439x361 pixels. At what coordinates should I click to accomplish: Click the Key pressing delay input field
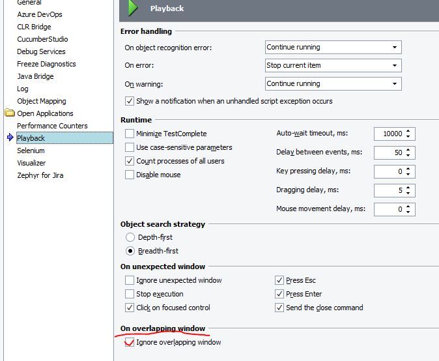[x=389, y=171]
